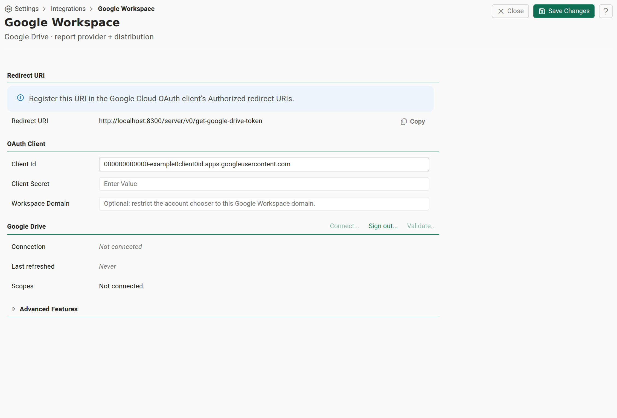The height and width of the screenshot is (418, 617).
Task: Click the 'Not connected' connection status
Action: pyautogui.click(x=120, y=247)
